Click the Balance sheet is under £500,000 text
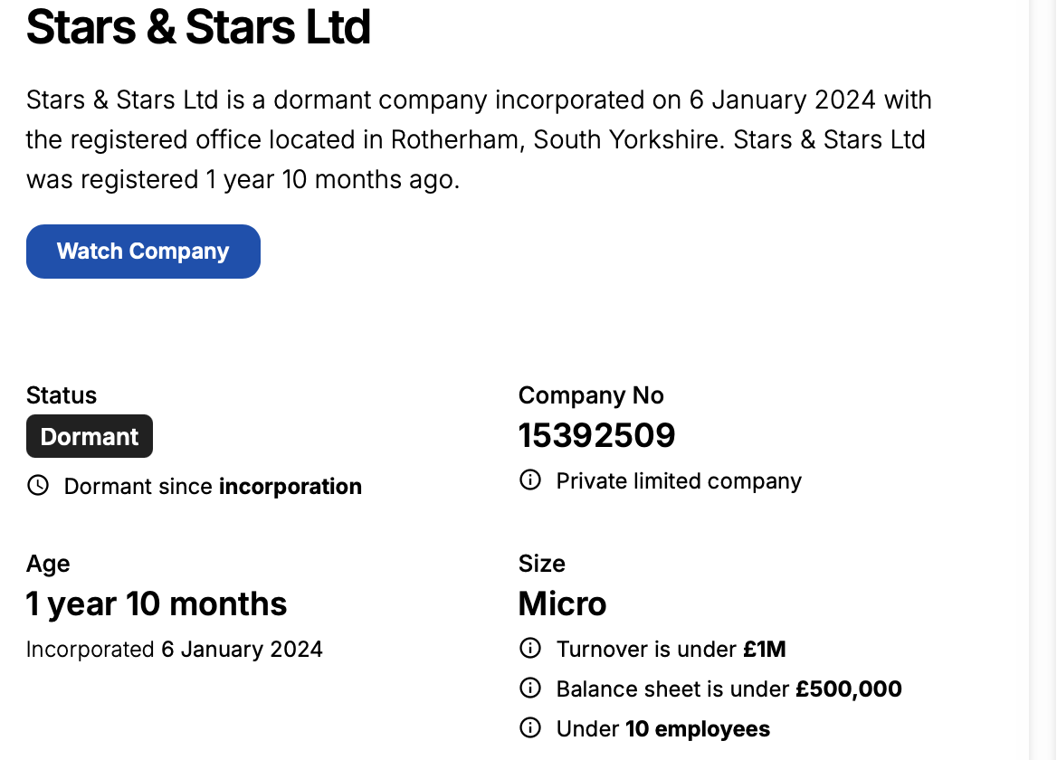The width and height of the screenshot is (1057, 760). (x=728, y=689)
